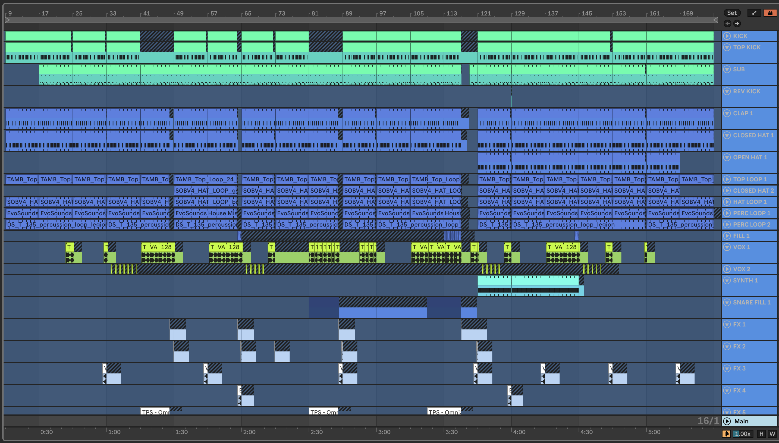Fold the REV KICK track
779x443 pixels.
click(727, 91)
